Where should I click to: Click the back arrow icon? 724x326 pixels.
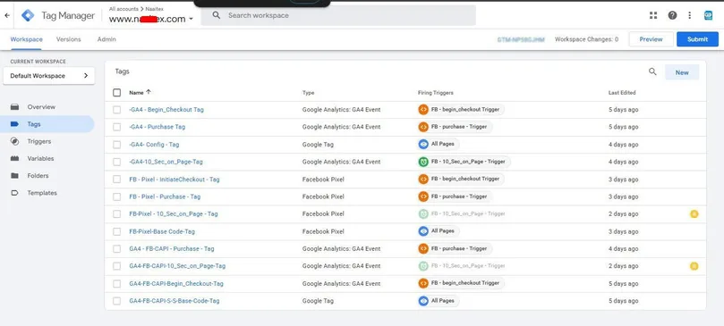pyautogui.click(x=6, y=16)
